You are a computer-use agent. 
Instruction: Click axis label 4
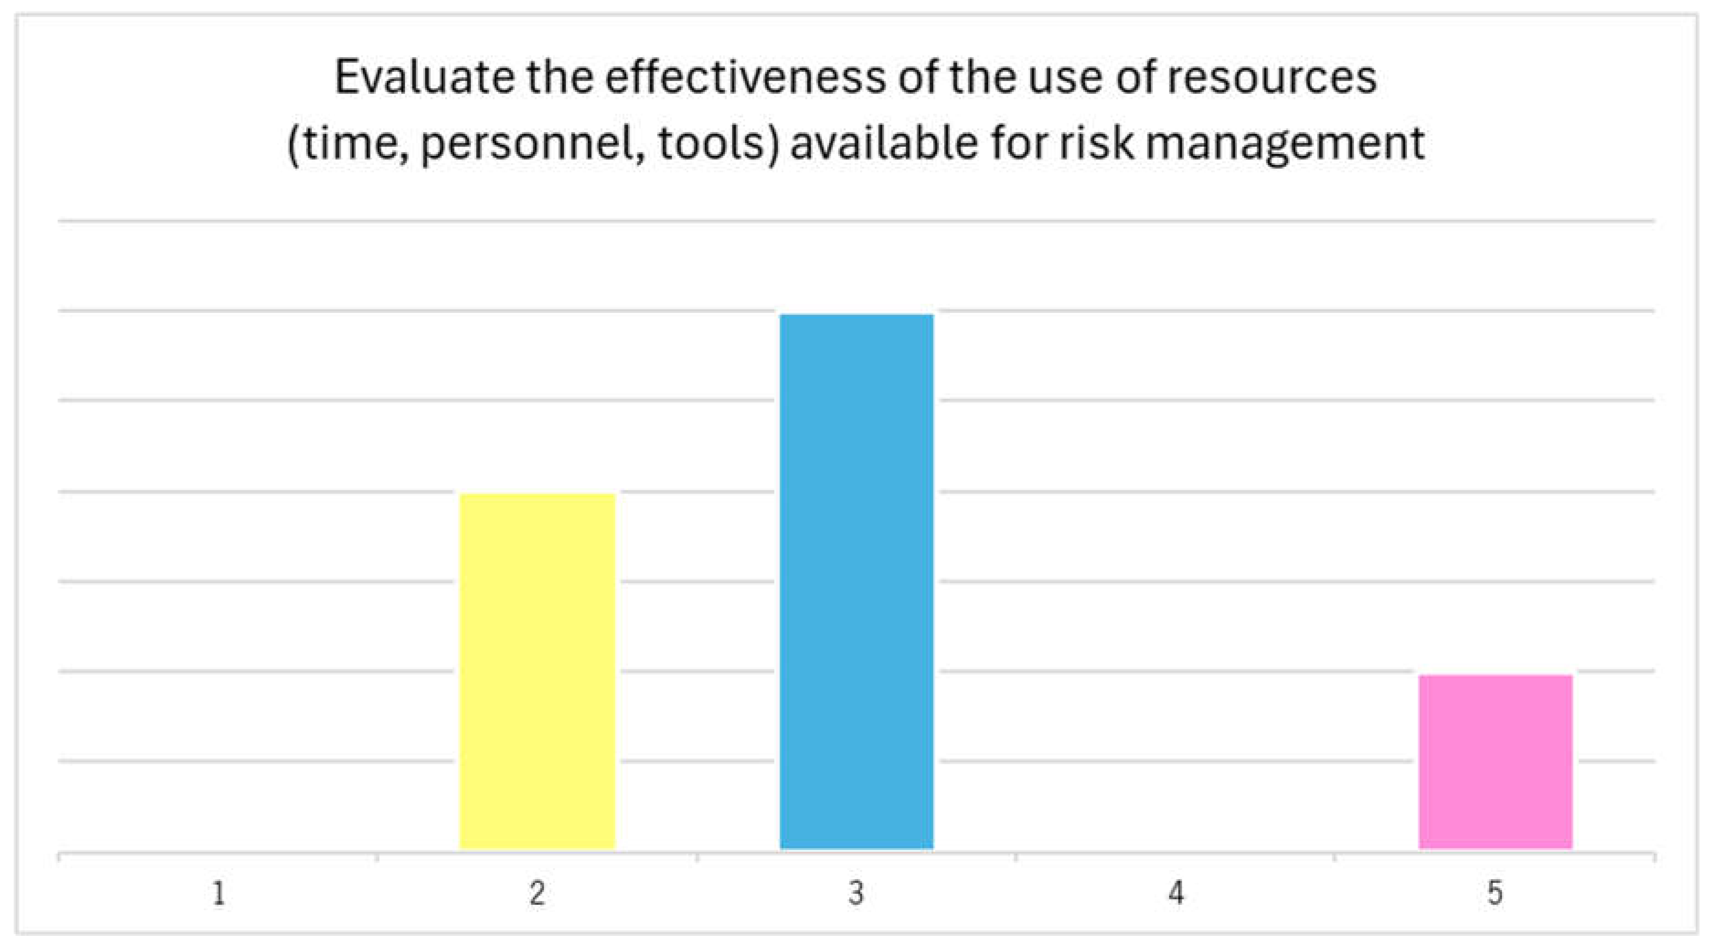tap(1176, 894)
